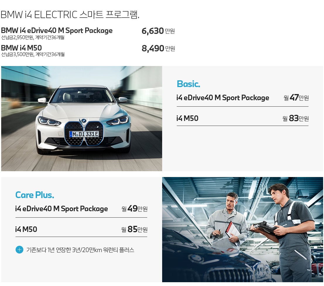Click the M DI 331E license plate
Screen dimensions: 324x286
tap(84, 134)
